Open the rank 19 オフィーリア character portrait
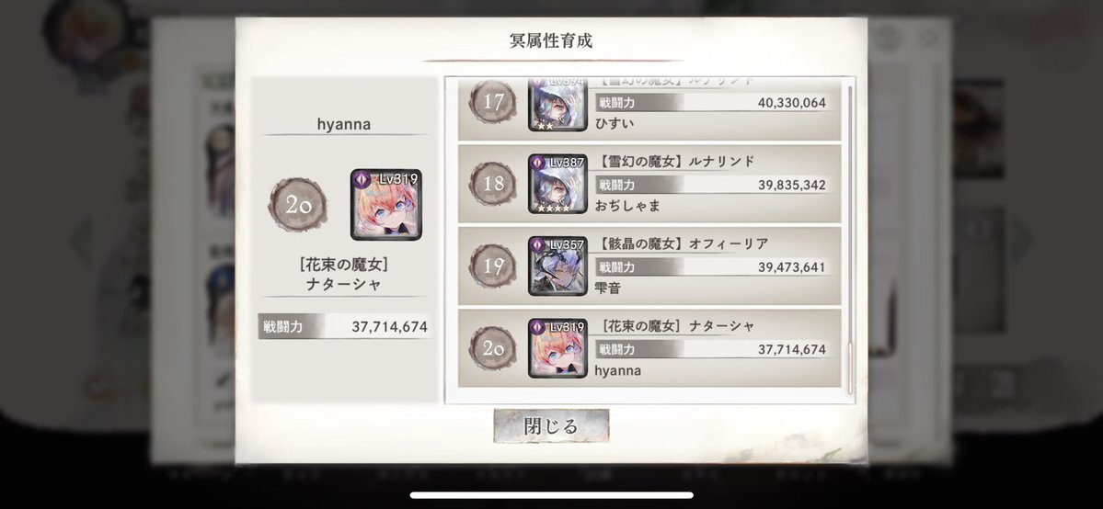This screenshot has height=509, width=1103. pos(557,266)
